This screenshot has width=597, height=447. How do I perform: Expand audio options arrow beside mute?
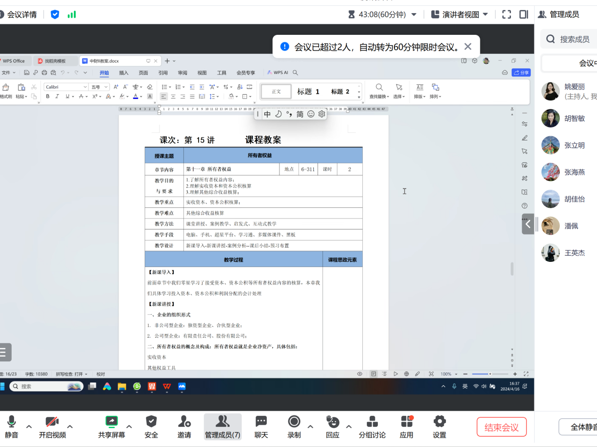pos(29,426)
